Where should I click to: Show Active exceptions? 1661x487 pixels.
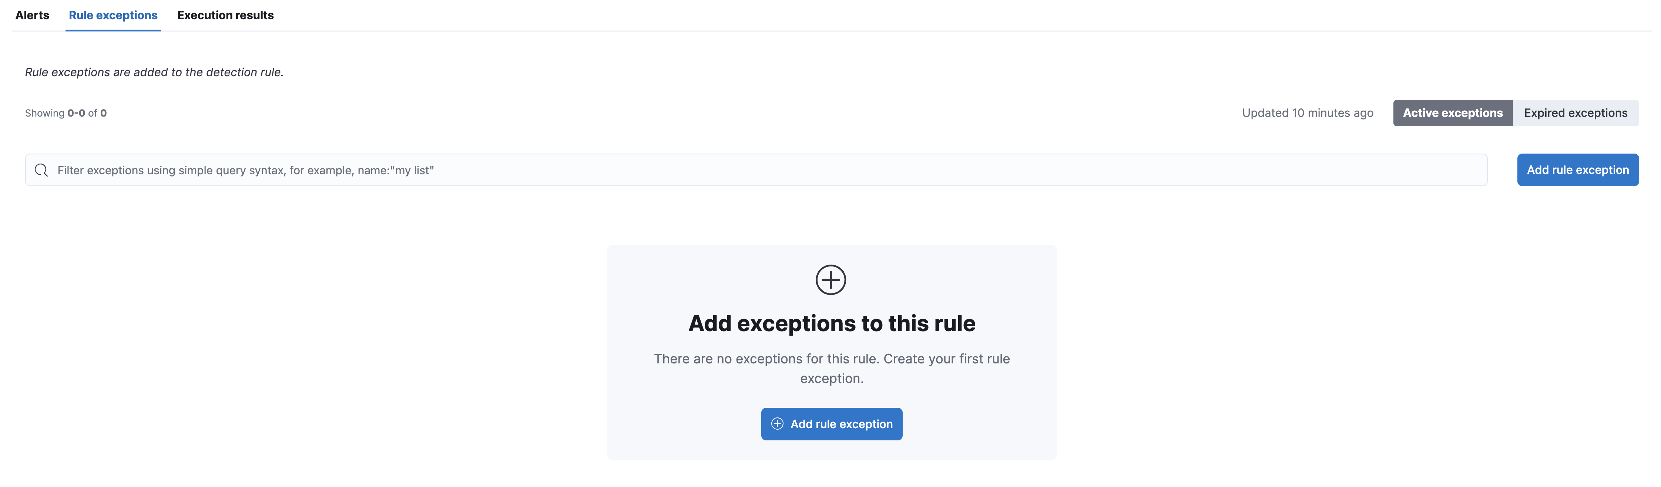[x=1453, y=112]
